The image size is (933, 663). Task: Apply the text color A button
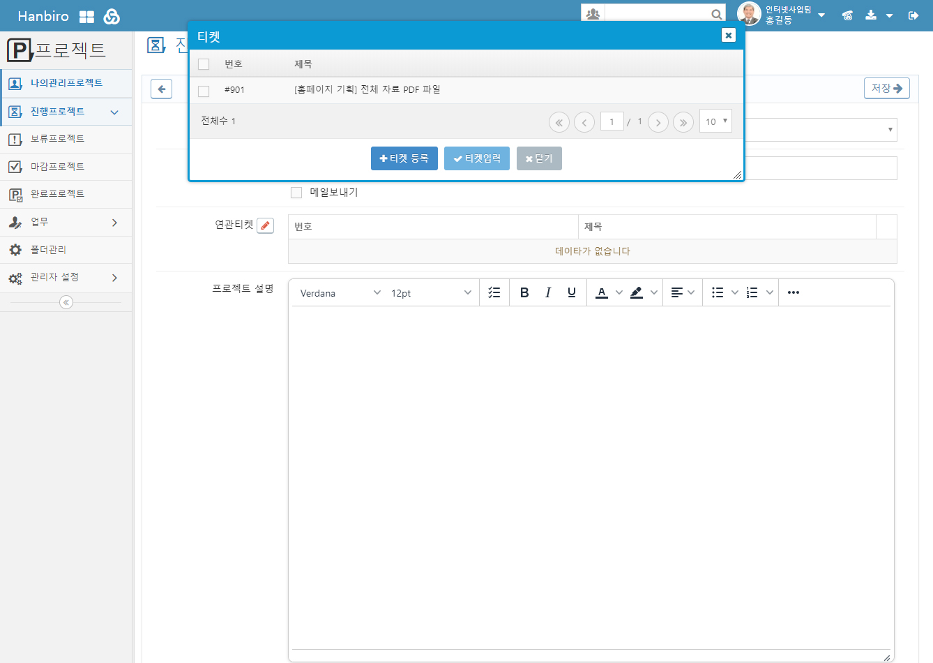tap(602, 292)
